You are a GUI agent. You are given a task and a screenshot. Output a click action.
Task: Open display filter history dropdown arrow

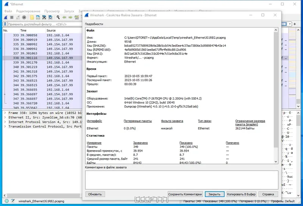click(x=290, y=24)
